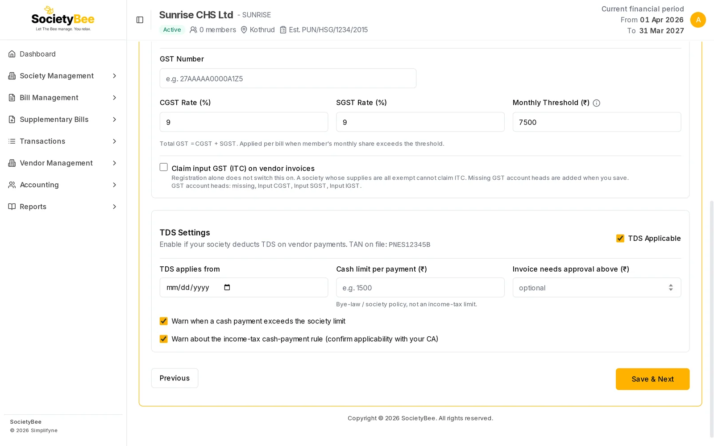
Task: Click the Kothrud location pin icon
Action: click(x=244, y=30)
